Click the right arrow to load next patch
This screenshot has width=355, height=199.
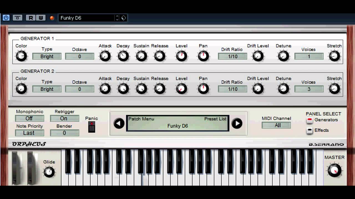(x=237, y=124)
